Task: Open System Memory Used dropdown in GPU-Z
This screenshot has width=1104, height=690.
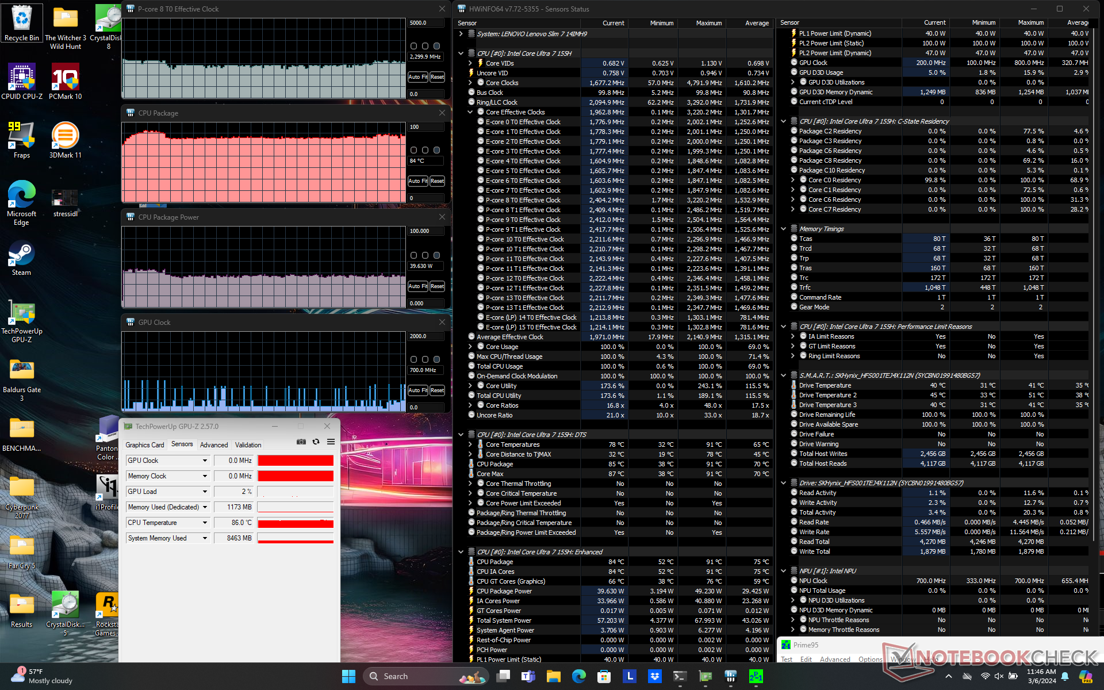Action: pos(205,538)
